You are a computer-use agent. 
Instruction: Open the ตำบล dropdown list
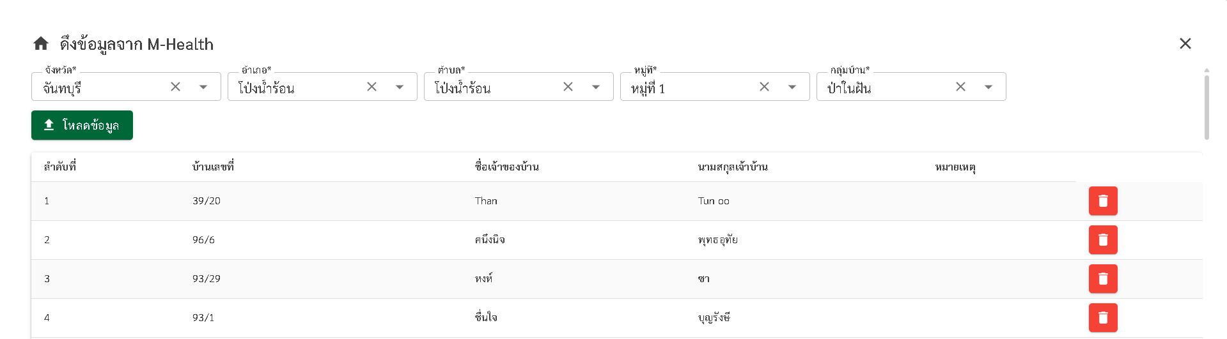coord(596,87)
